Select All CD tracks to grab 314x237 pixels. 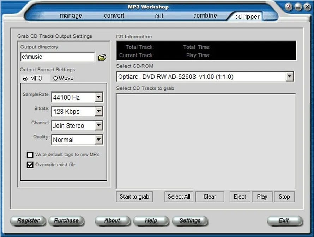[179, 197]
